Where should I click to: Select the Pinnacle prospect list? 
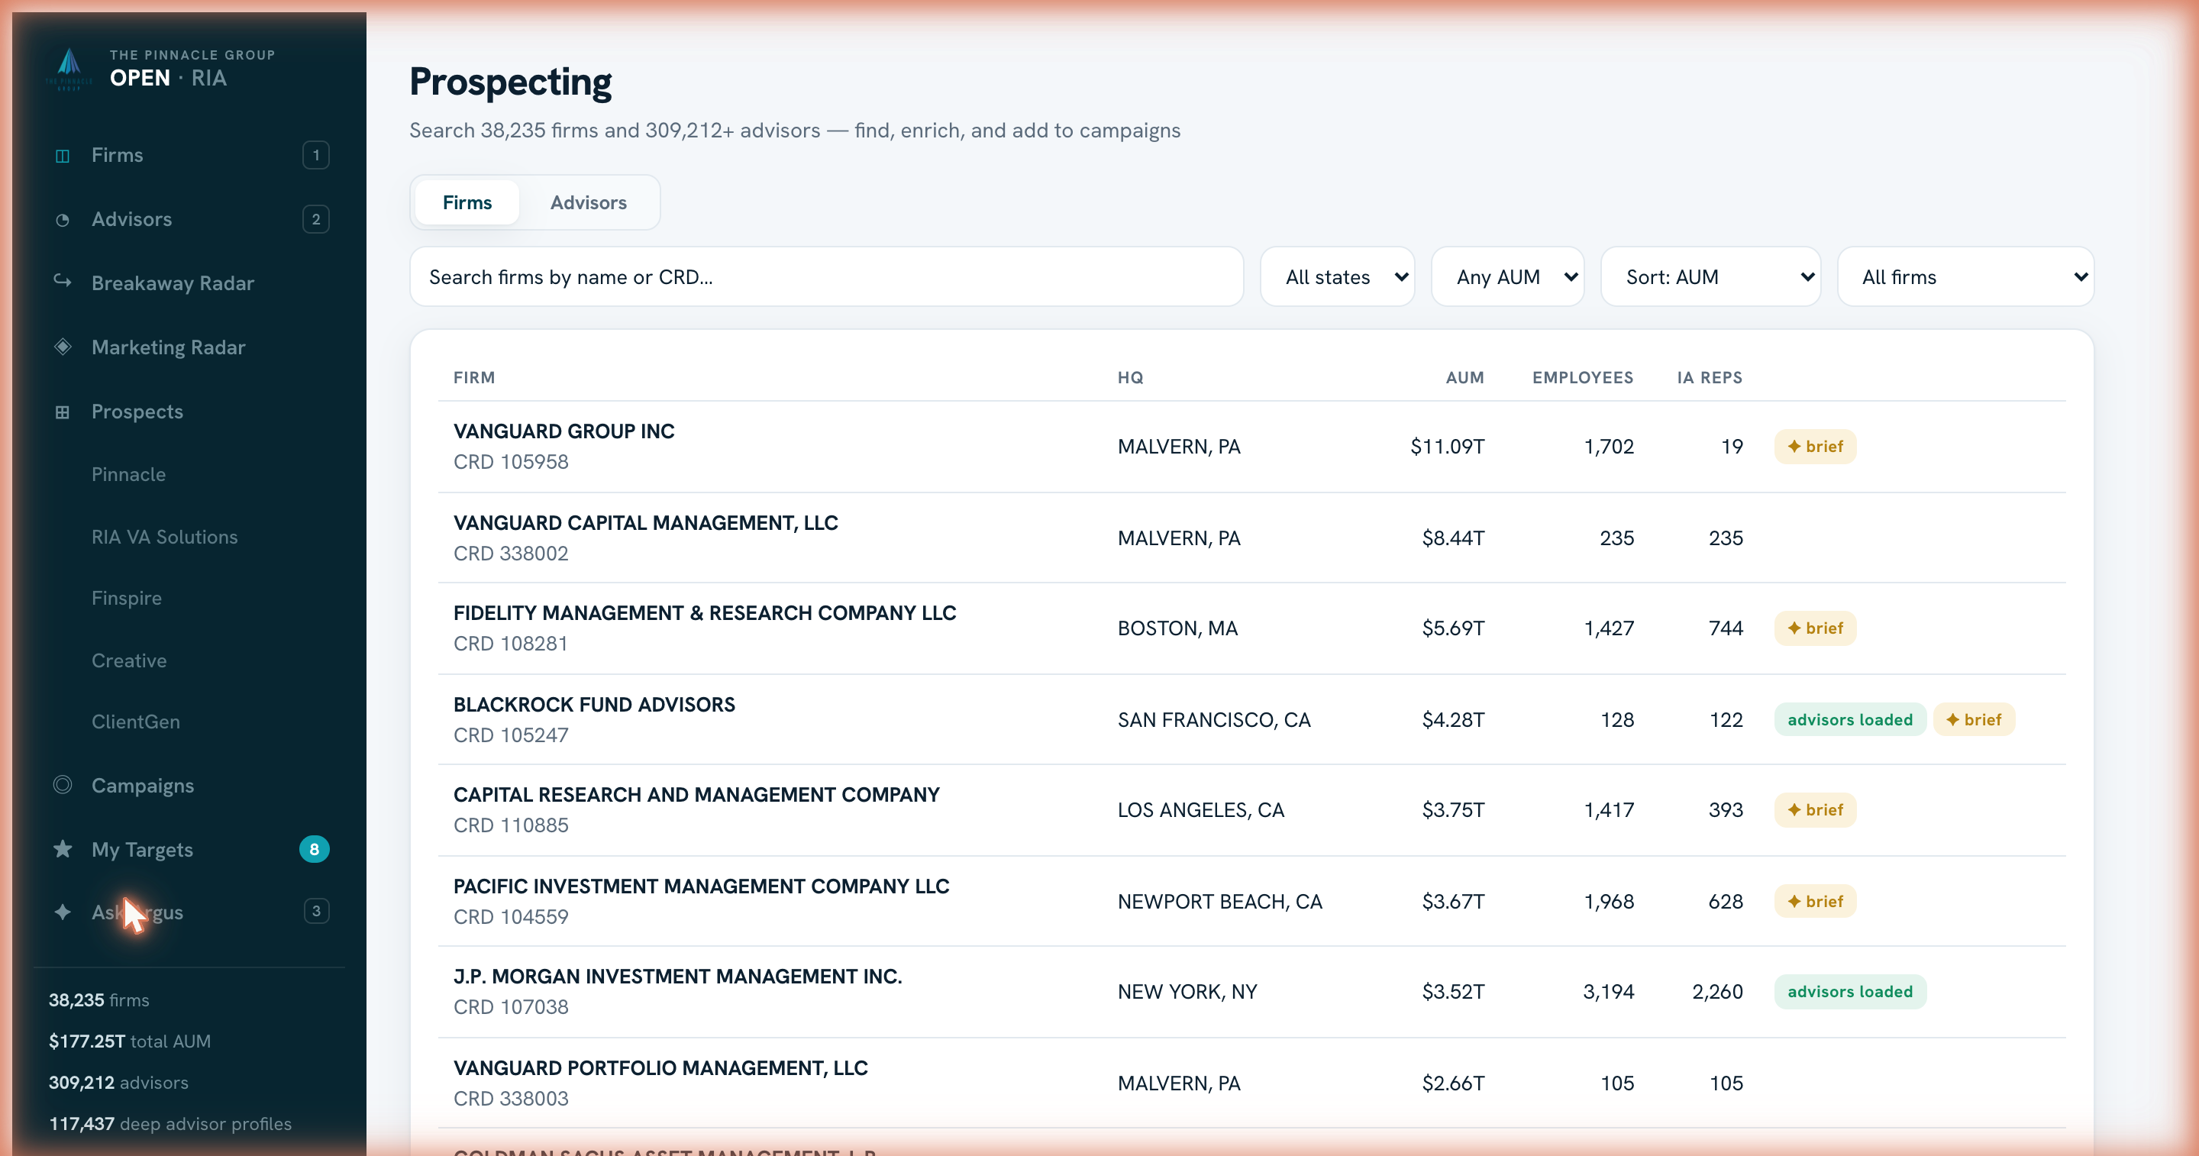(x=129, y=474)
